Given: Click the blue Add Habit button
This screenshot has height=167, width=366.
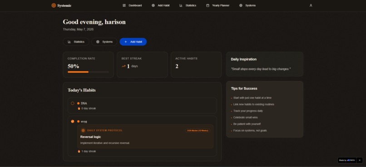Looking at the screenshot, I should pyautogui.click(x=133, y=42).
